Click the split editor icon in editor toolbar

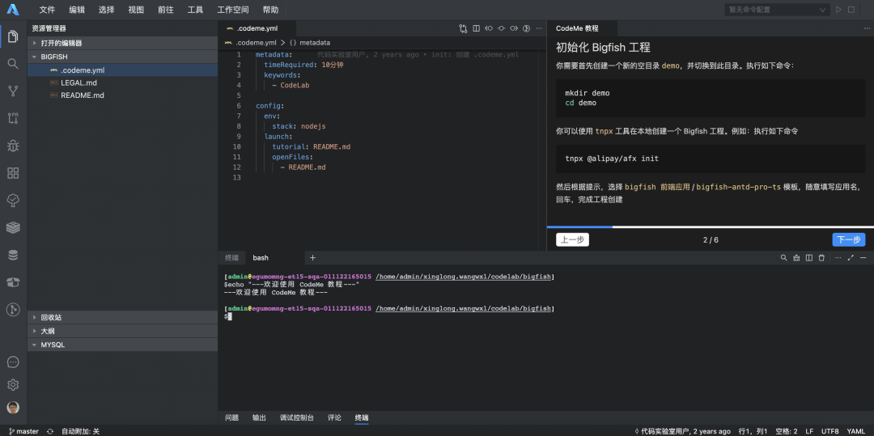[x=476, y=28]
